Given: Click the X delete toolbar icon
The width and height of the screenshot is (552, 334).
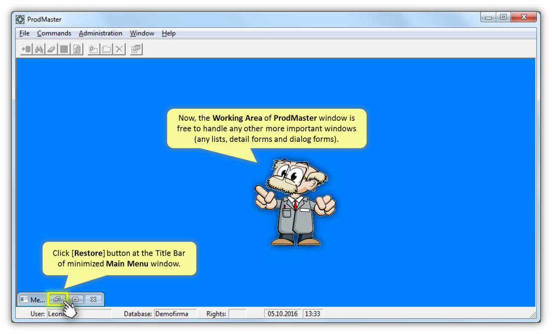Looking at the screenshot, I should (119, 49).
